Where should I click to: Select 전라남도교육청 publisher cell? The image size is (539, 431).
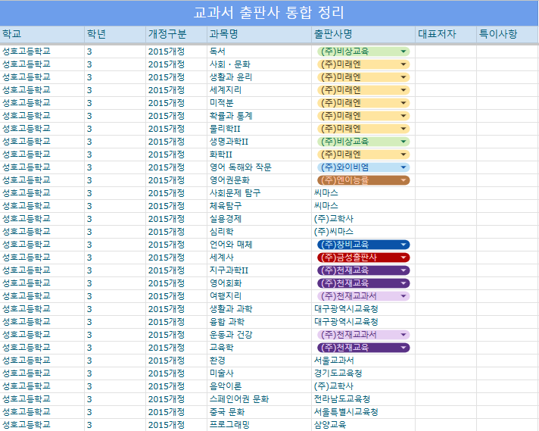[x=363, y=399]
